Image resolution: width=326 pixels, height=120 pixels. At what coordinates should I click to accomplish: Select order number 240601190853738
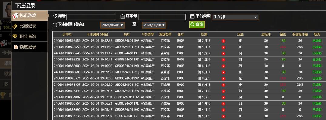[x=67, y=116]
